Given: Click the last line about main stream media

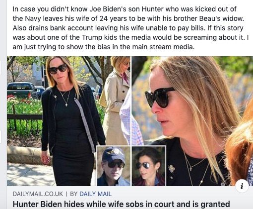Looking at the screenshot, I should point(104,47).
